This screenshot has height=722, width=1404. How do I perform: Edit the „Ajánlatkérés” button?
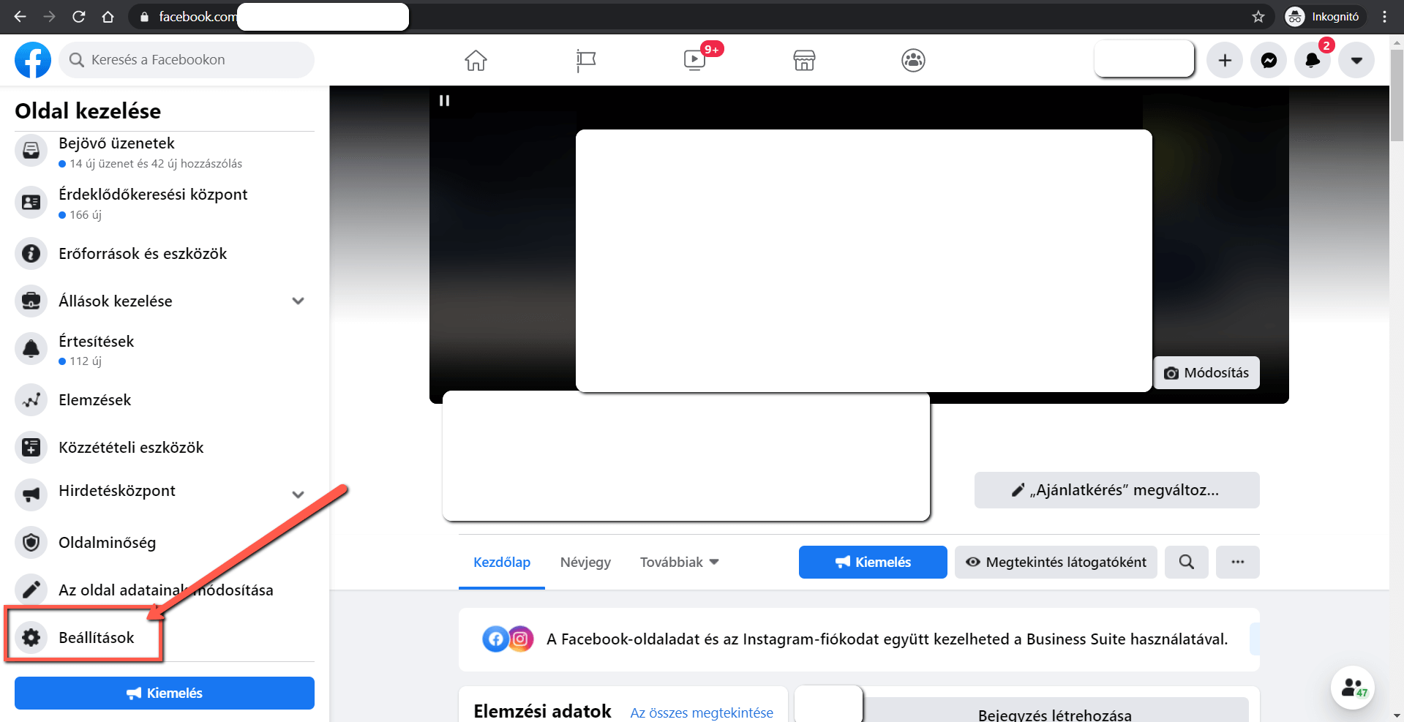pyautogui.click(x=1116, y=490)
